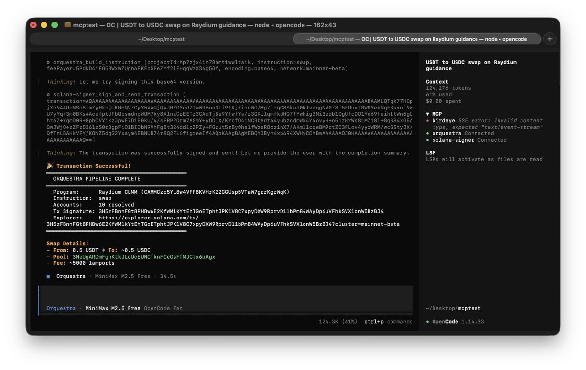Screen dimensions: 586x370
Task: Click the birdeye red status dot
Action: (x=428, y=121)
